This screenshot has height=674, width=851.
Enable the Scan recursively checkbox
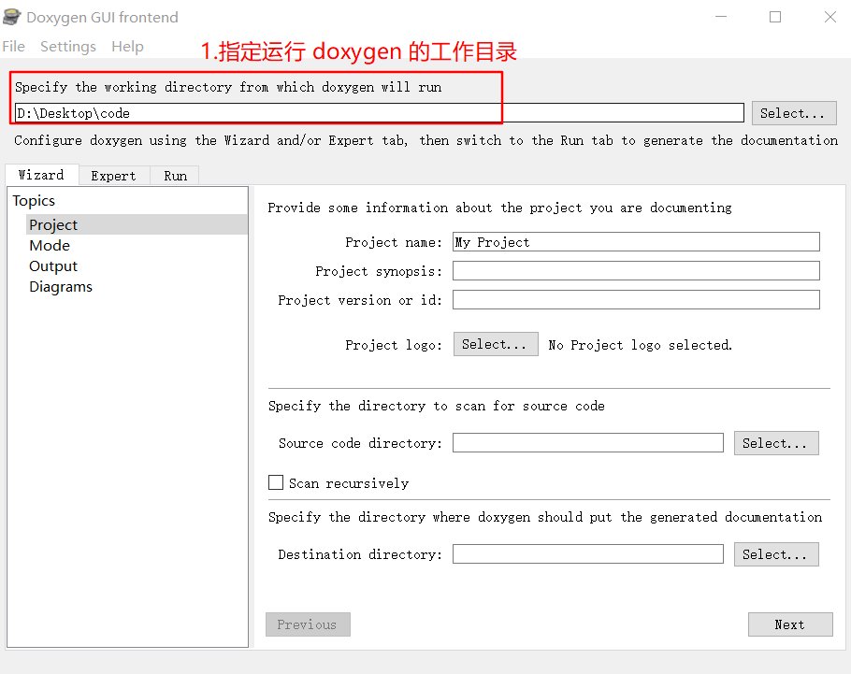[276, 482]
